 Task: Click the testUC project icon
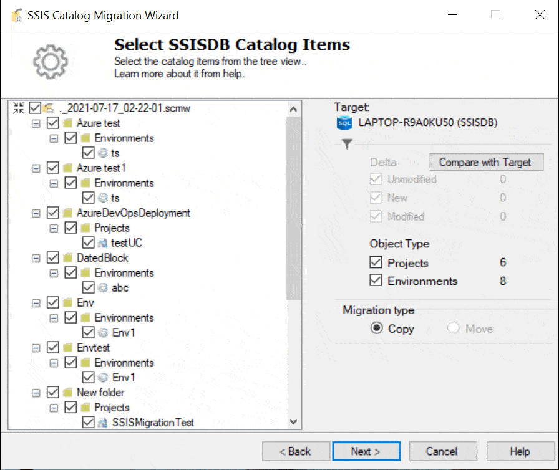pyautogui.click(x=103, y=243)
